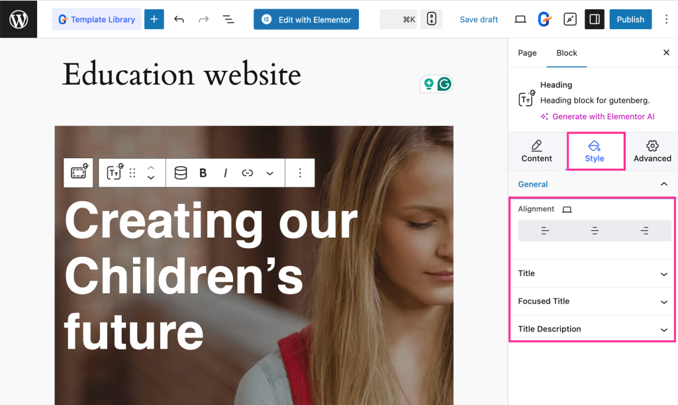This screenshot has width=678, height=405.
Task: Switch to the Advanced tab
Action: (652, 152)
